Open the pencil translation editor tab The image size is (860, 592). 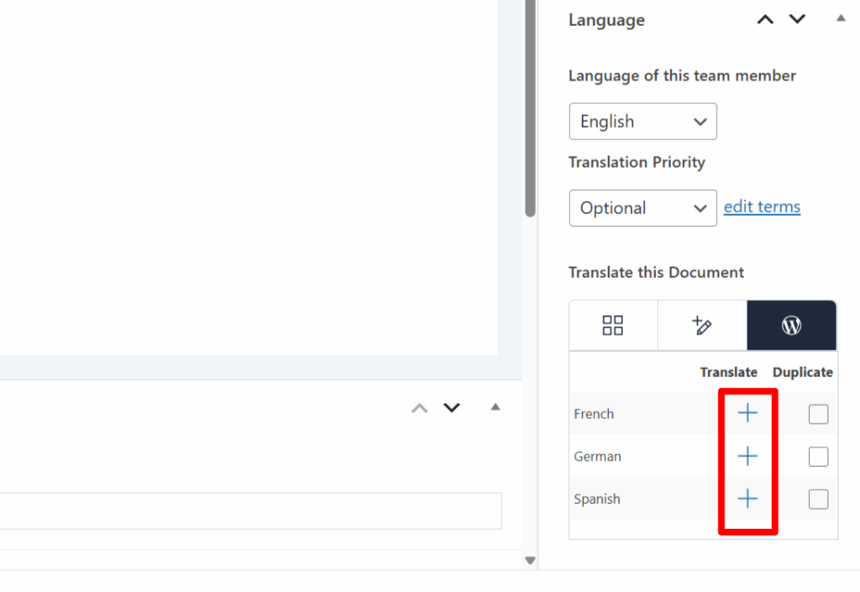[701, 324]
